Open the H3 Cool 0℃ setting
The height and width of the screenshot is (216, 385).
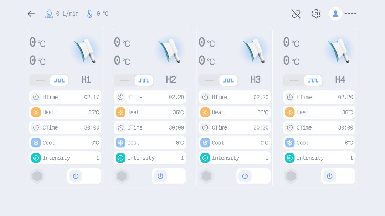tap(235, 143)
